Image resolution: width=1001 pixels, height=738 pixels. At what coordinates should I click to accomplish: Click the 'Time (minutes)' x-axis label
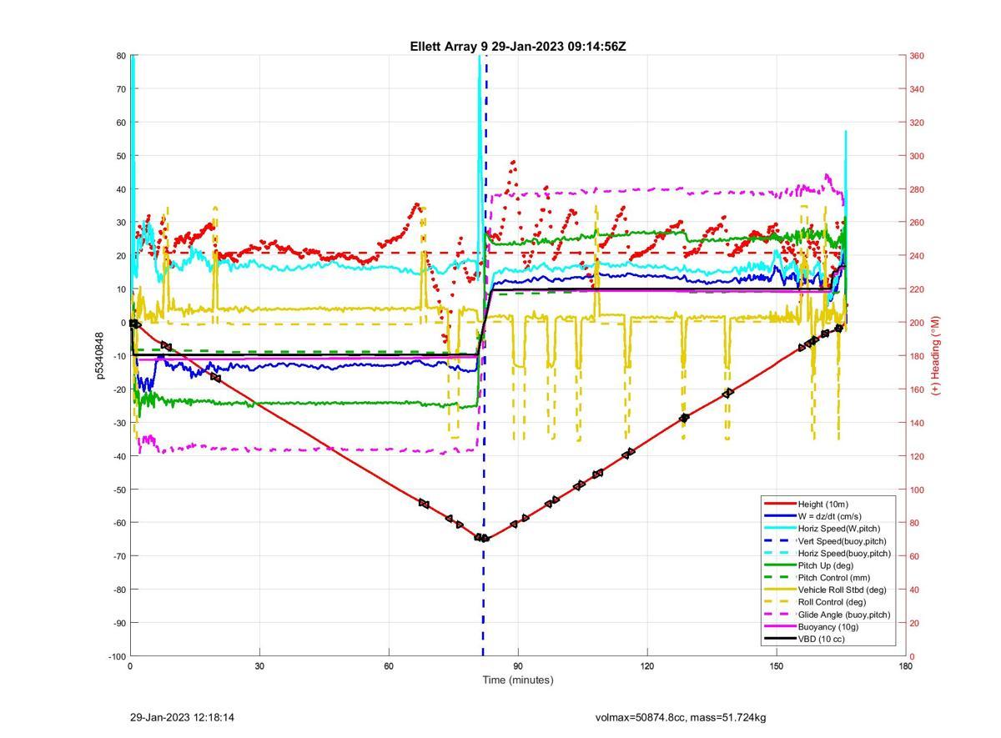pyautogui.click(x=518, y=680)
